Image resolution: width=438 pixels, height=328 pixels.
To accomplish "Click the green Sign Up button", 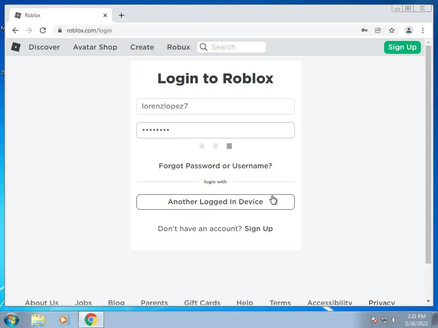I will coord(402,47).
